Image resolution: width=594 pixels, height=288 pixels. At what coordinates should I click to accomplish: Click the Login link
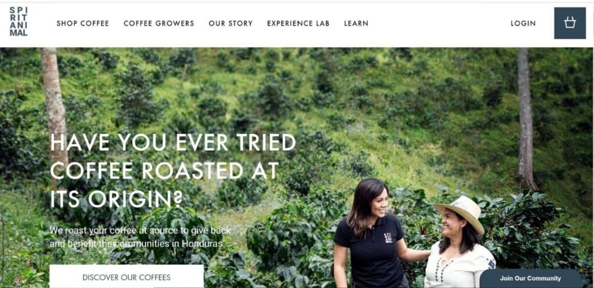[x=523, y=23]
